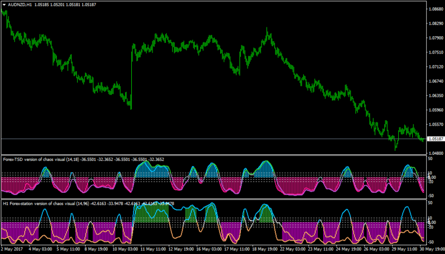This screenshot has width=445, height=254.
Task: Click price level 1.04800 on the axis
Action: pyautogui.click(x=436, y=153)
